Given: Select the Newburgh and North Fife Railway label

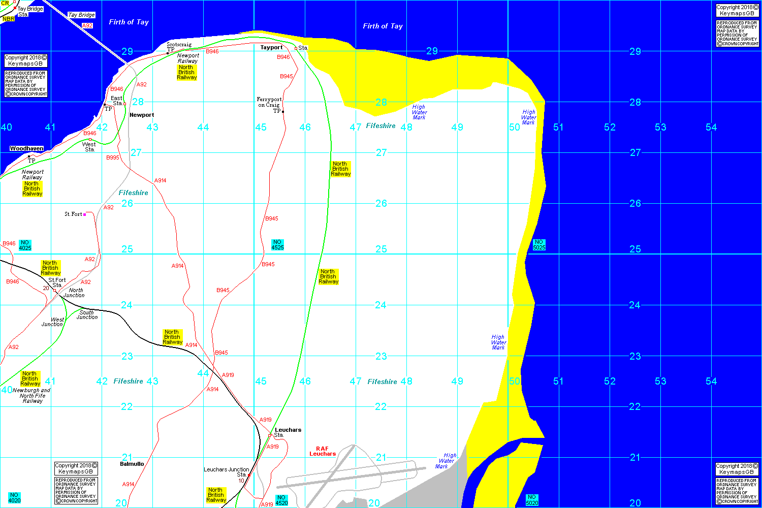Looking at the screenshot, I should tap(31, 396).
